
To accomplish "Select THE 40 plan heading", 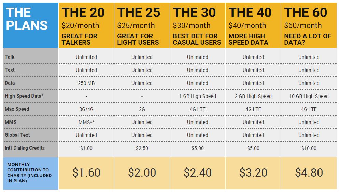I will (250, 13).
